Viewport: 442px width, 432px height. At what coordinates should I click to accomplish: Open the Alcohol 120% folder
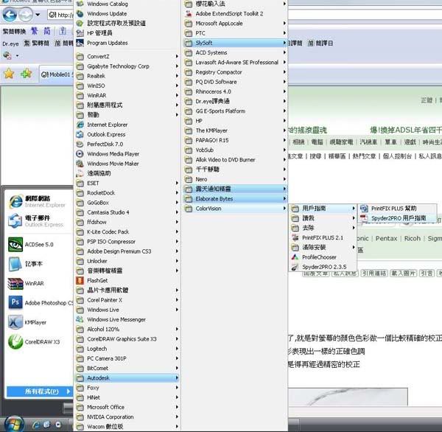(x=127, y=329)
